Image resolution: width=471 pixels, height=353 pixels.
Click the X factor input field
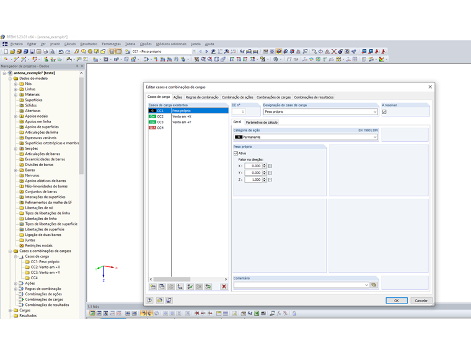(253, 166)
